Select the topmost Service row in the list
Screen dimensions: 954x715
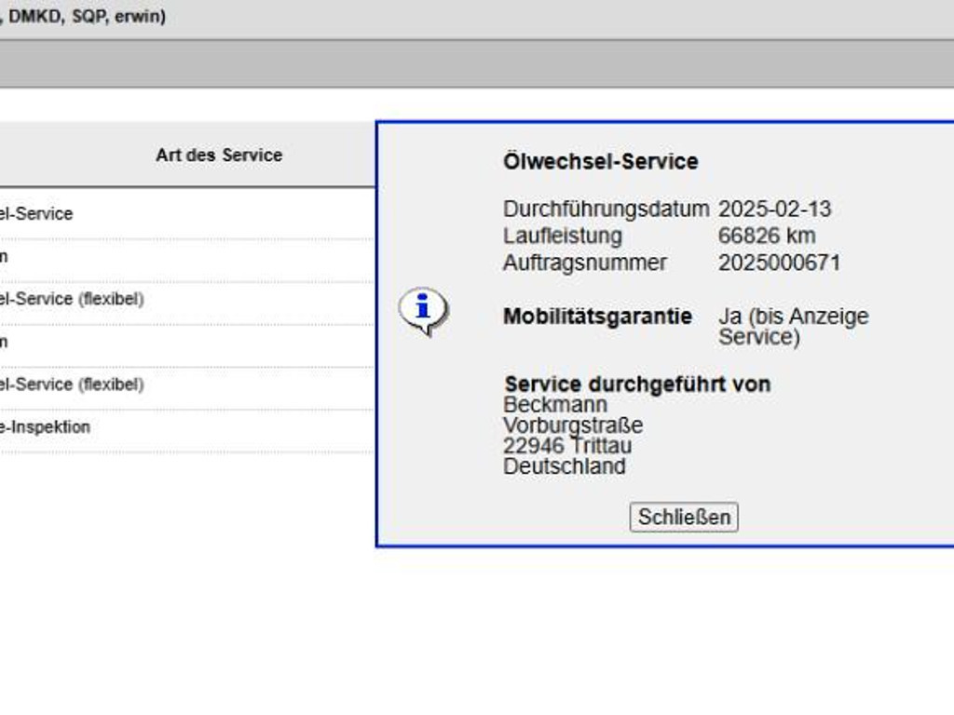click(37, 214)
